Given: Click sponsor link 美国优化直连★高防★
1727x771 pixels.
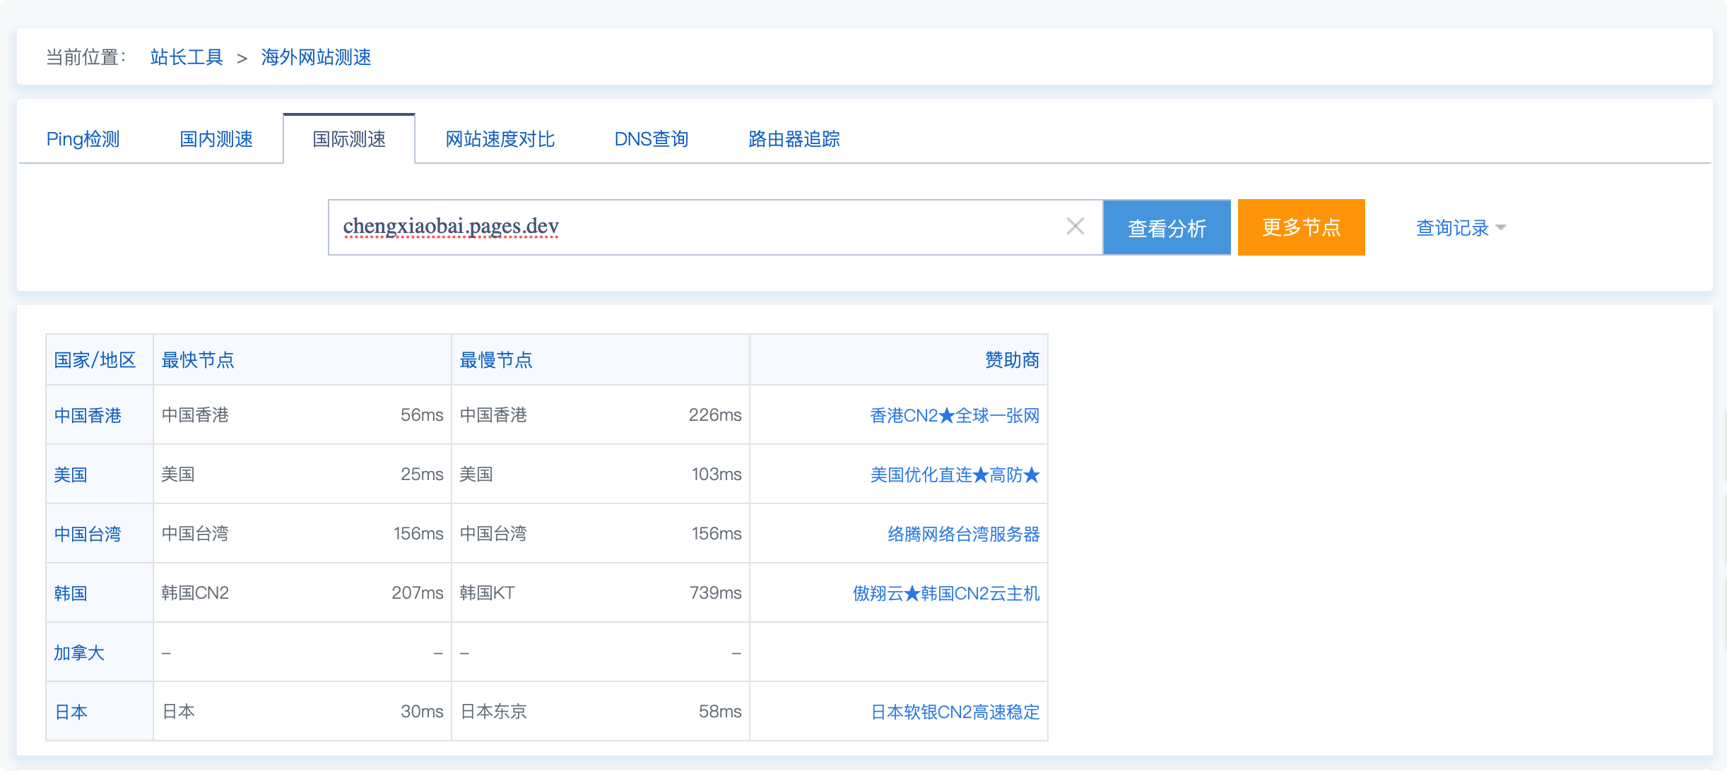Looking at the screenshot, I should 954,475.
